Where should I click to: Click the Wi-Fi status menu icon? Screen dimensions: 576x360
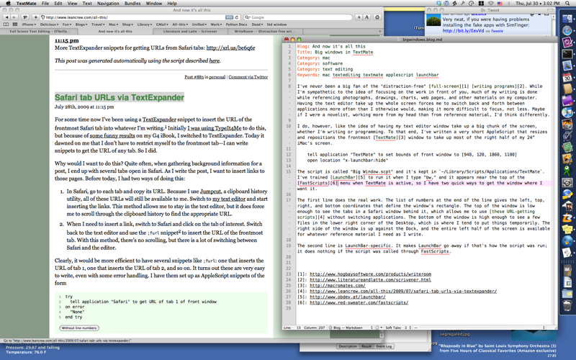[x=490, y=4]
